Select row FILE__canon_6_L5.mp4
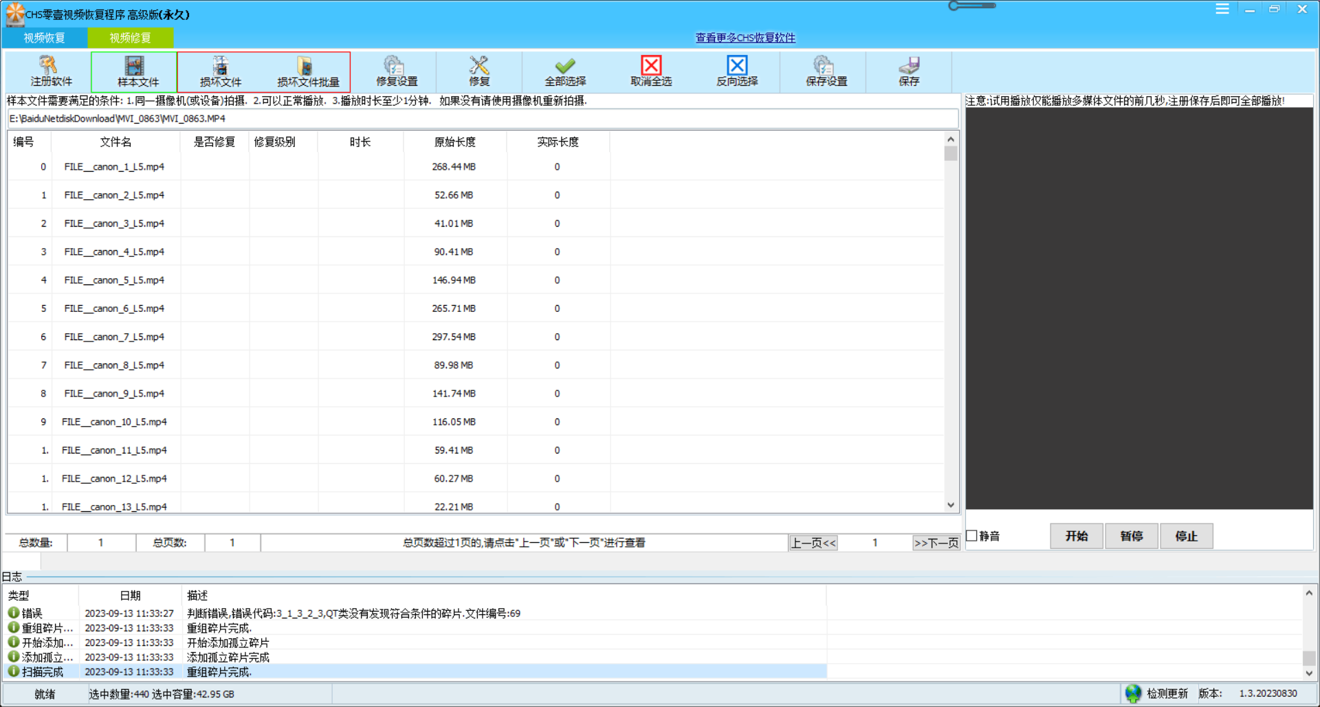The image size is (1320, 707). point(476,308)
